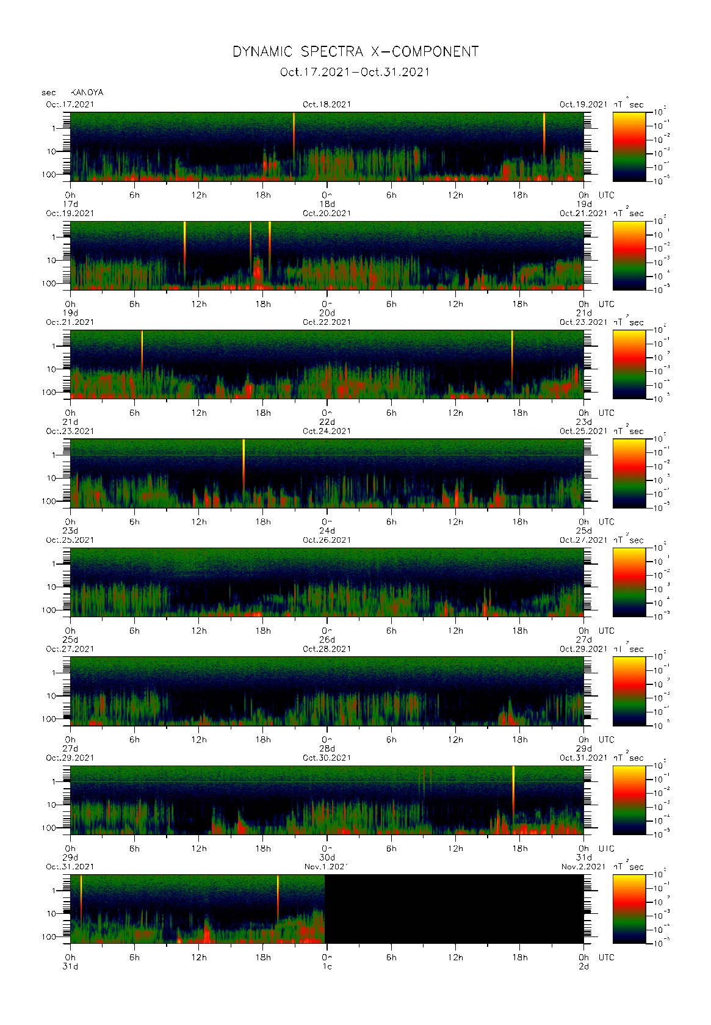This screenshot has height=1025, width=711.
Task: Click the Oct.24.2021 date label
Action: point(327,432)
